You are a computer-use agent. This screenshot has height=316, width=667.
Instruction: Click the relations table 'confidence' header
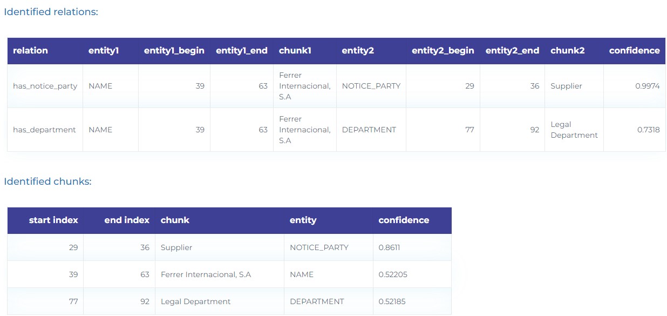pos(634,51)
